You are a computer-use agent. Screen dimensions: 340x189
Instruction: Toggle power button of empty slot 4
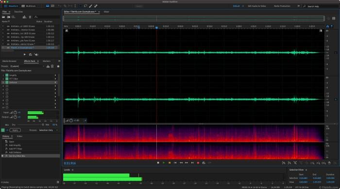[x=7, y=86]
